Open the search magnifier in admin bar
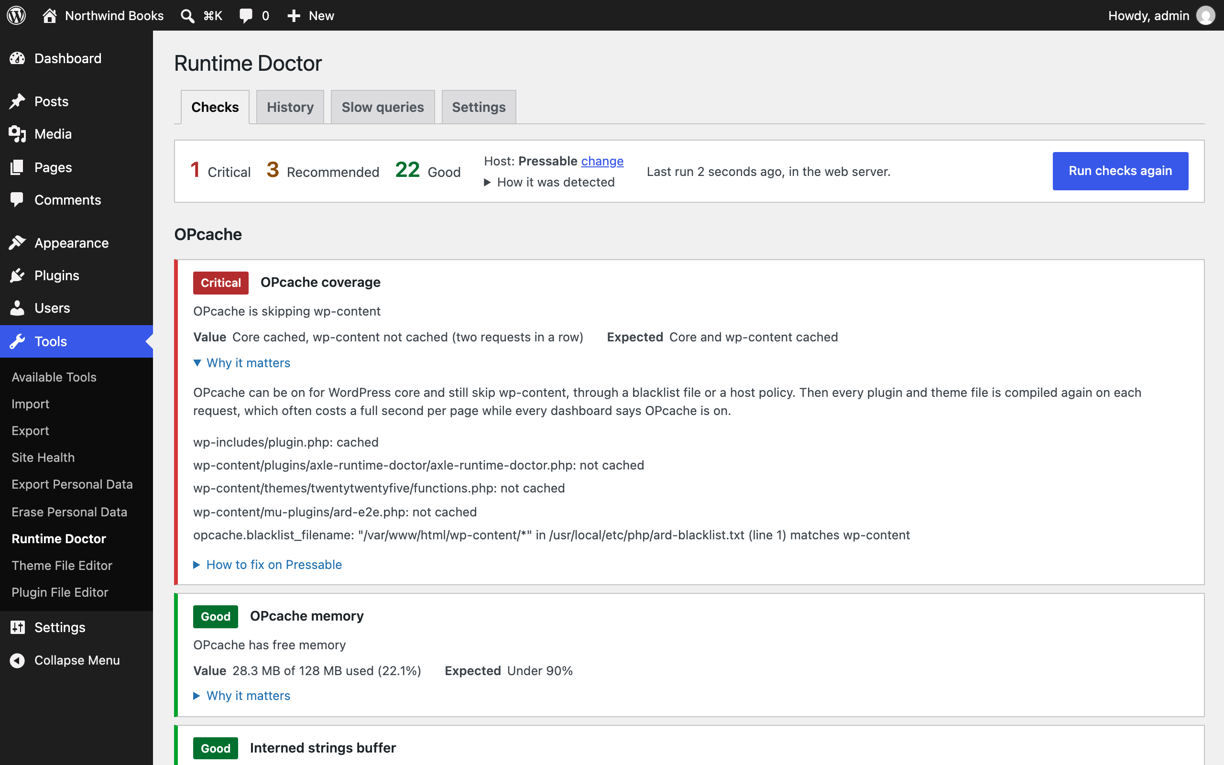 pyautogui.click(x=187, y=16)
